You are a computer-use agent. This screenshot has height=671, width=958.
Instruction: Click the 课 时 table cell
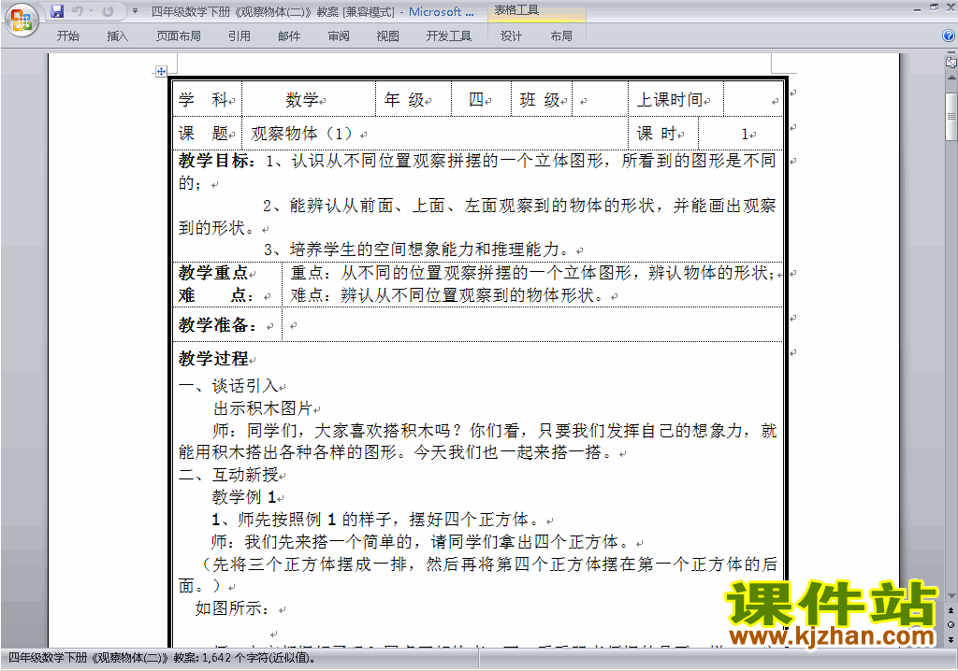pyautogui.click(x=663, y=133)
